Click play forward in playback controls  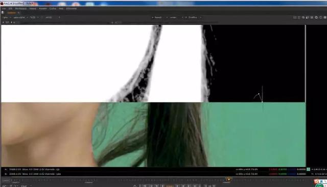point(177,185)
